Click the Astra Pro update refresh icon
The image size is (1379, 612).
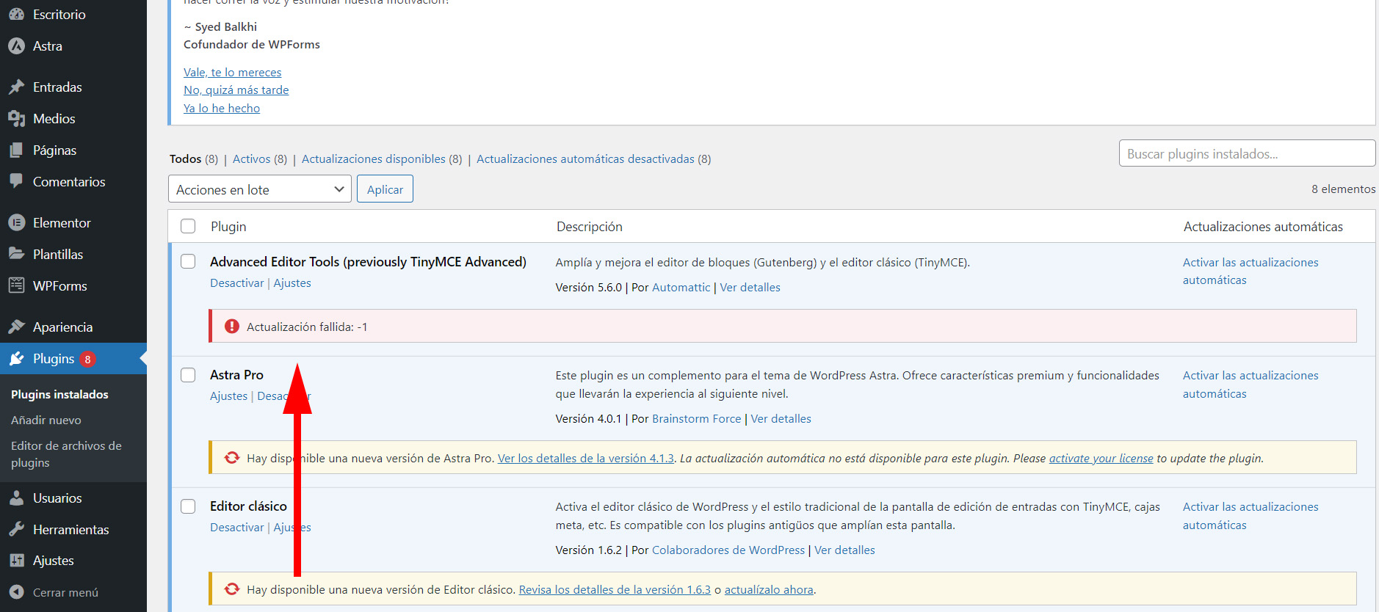tap(232, 458)
